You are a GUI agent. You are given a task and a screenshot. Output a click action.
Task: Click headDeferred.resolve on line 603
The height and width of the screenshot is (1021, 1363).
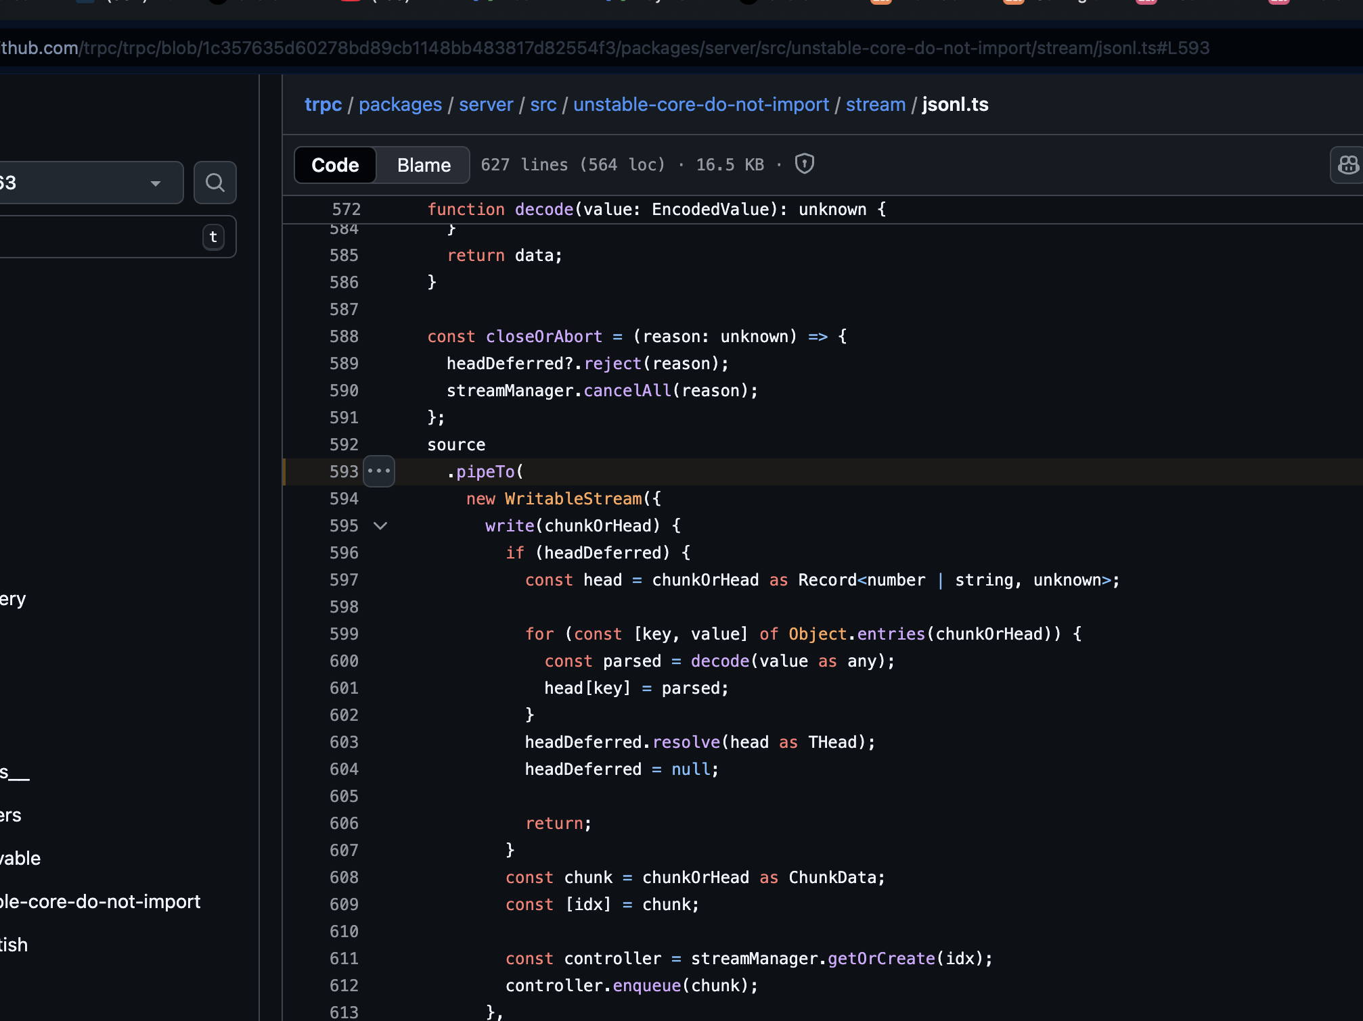click(x=623, y=742)
